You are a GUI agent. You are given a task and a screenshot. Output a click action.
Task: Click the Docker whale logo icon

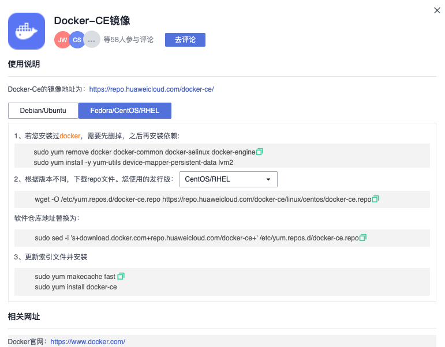coord(27,31)
